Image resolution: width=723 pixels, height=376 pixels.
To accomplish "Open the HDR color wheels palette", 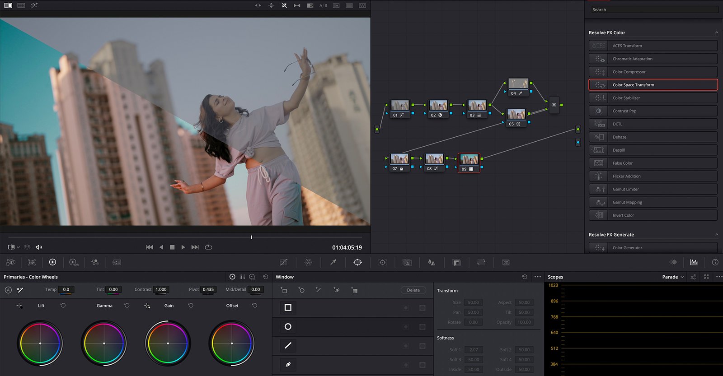I will click(x=74, y=262).
